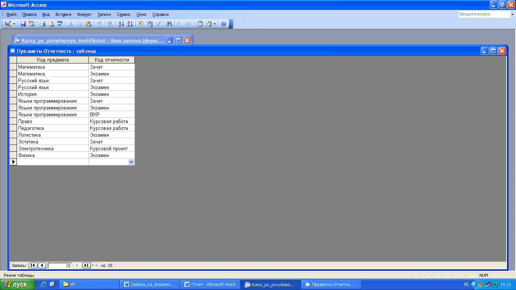This screenshot has width=516, height=290.
Task: Open Microsoft Access Help question icon
Action: click(x=223, y=23)
